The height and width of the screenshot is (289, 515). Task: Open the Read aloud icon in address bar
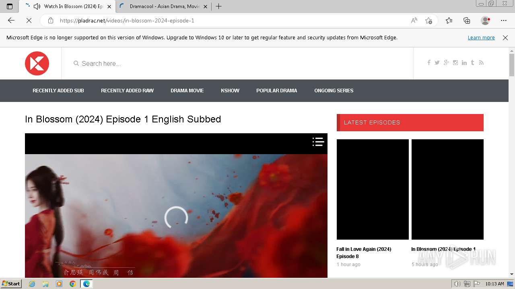[x=414, y=20]
